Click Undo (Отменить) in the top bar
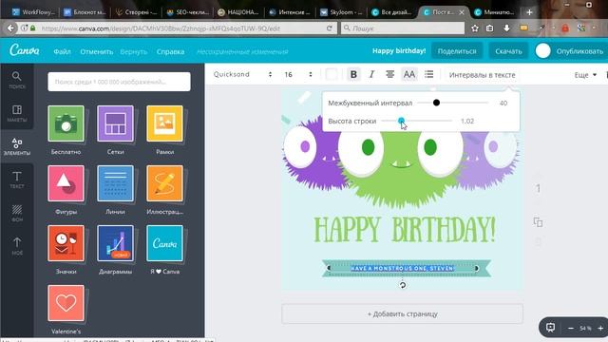 click(97, 51)
